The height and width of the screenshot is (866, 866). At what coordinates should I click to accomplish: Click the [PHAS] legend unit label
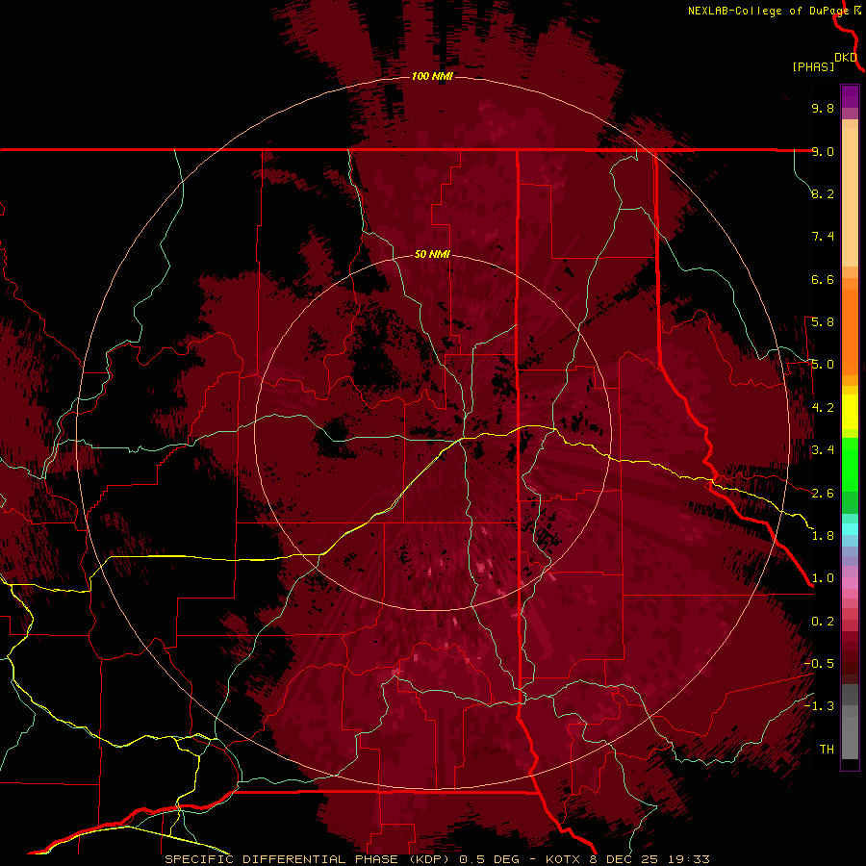click(813, 66)
